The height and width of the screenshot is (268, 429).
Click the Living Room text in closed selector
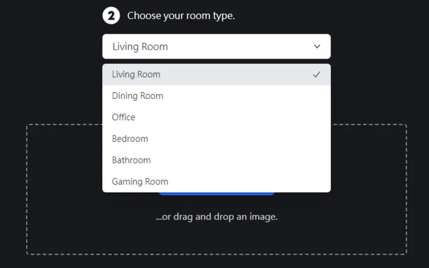pyautogui.click(x=140, y=47)
